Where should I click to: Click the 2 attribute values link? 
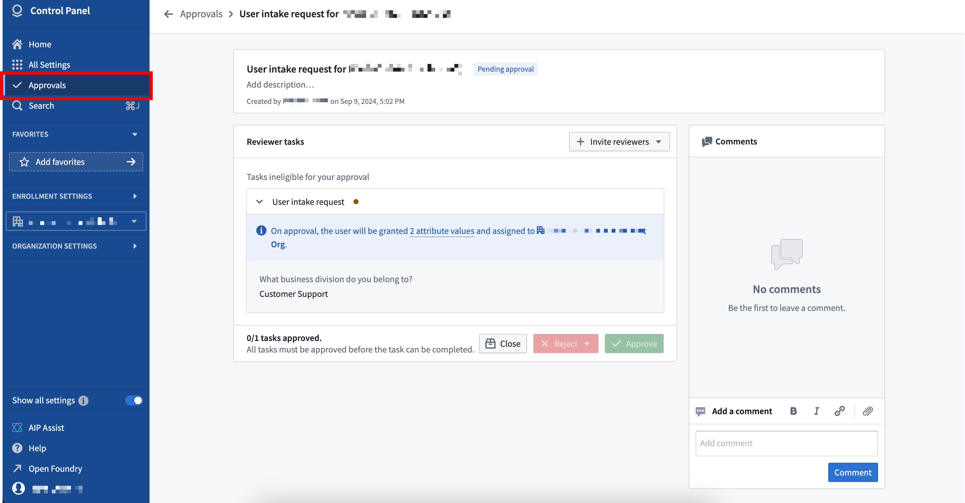pyautogui.click(x=442, y=231)
